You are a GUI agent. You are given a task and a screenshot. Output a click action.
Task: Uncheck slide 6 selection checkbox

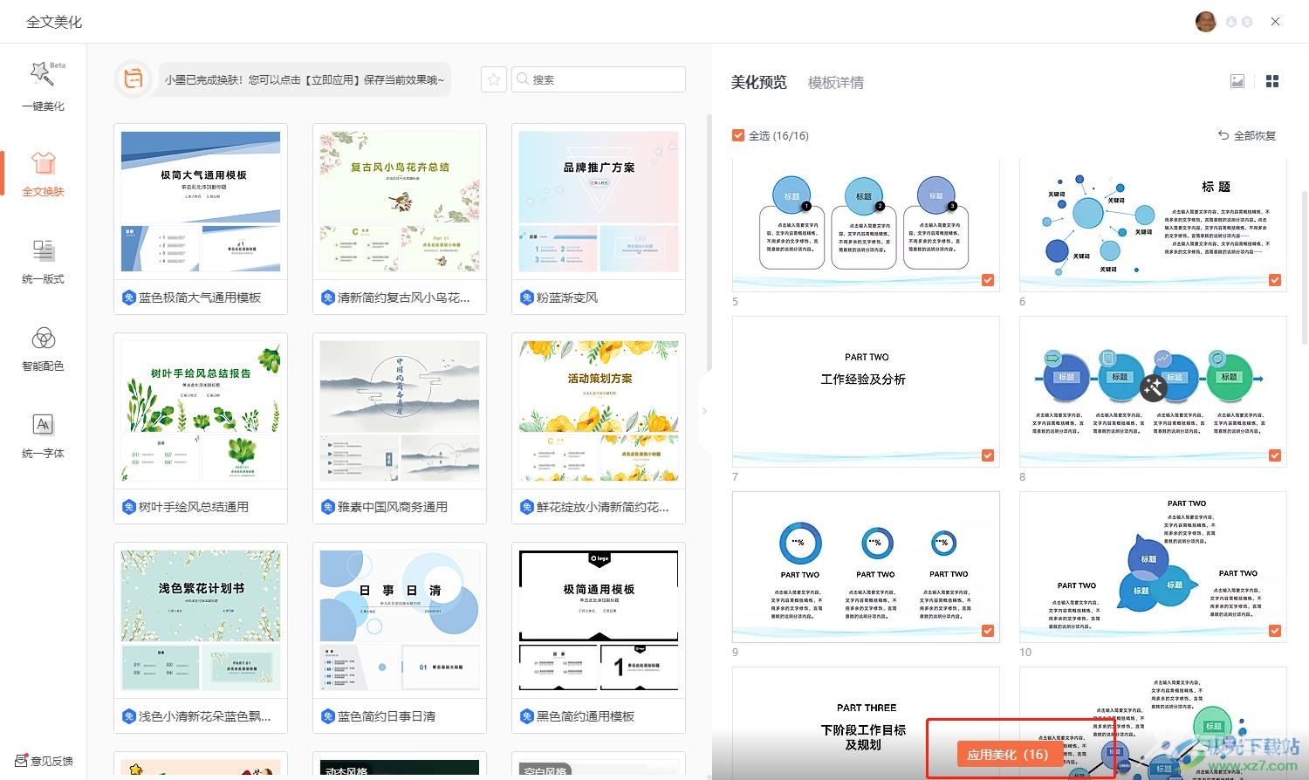tap(1275, 280)
